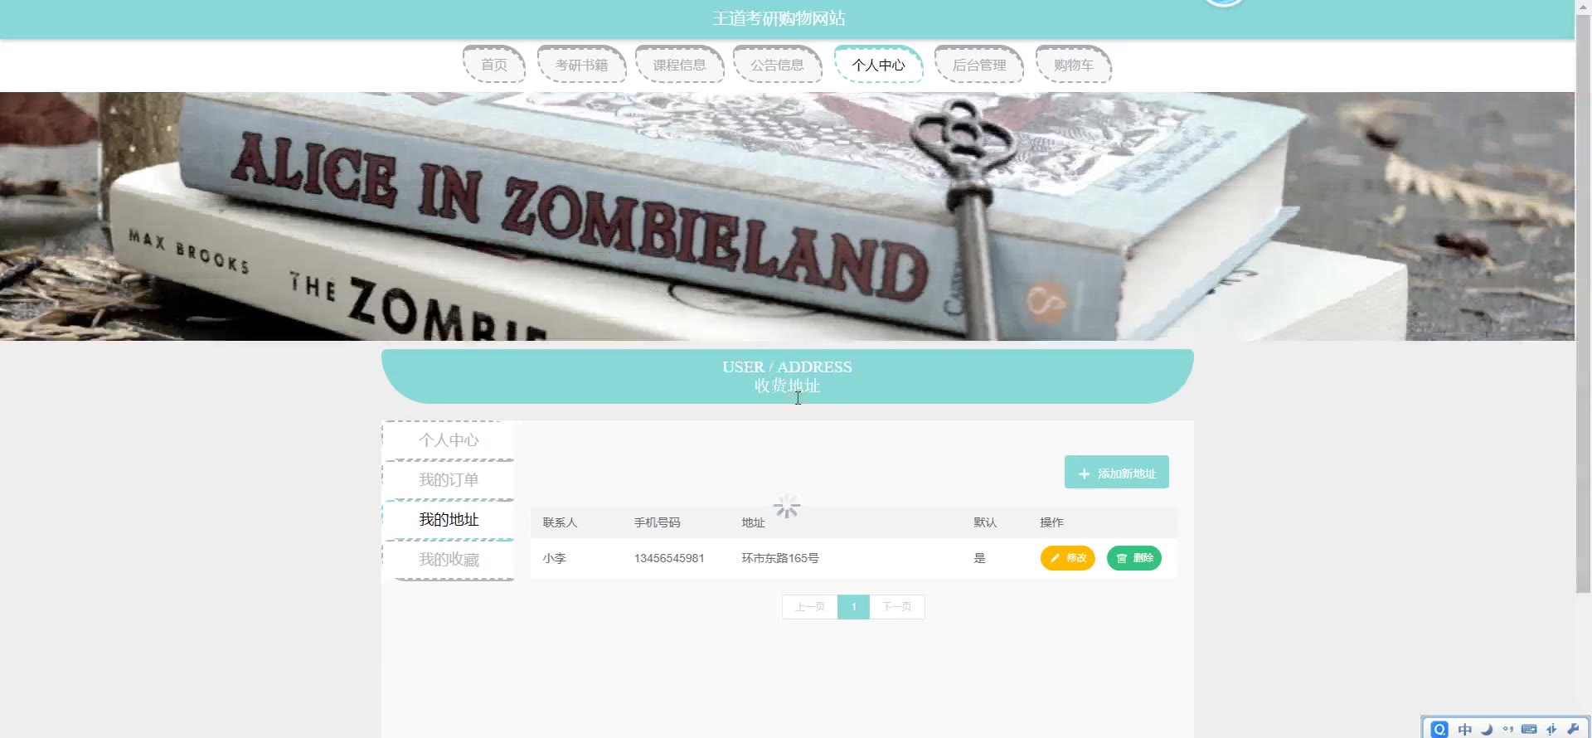Click the 操作 column header

(1051, 522)
